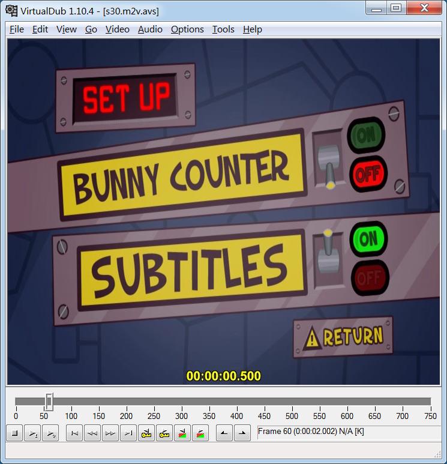Go to previous keyframe with the left key icon
The width and height of the screenshot is (447, 464).
pos(146,433)
